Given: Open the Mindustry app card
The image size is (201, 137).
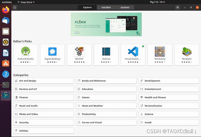Looking at the screenshot, I should click(160, 55).
